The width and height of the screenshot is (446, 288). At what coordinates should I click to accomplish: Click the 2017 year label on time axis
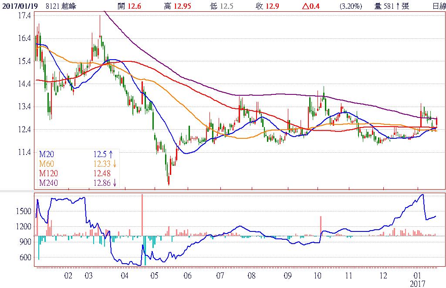click(417, 283)
